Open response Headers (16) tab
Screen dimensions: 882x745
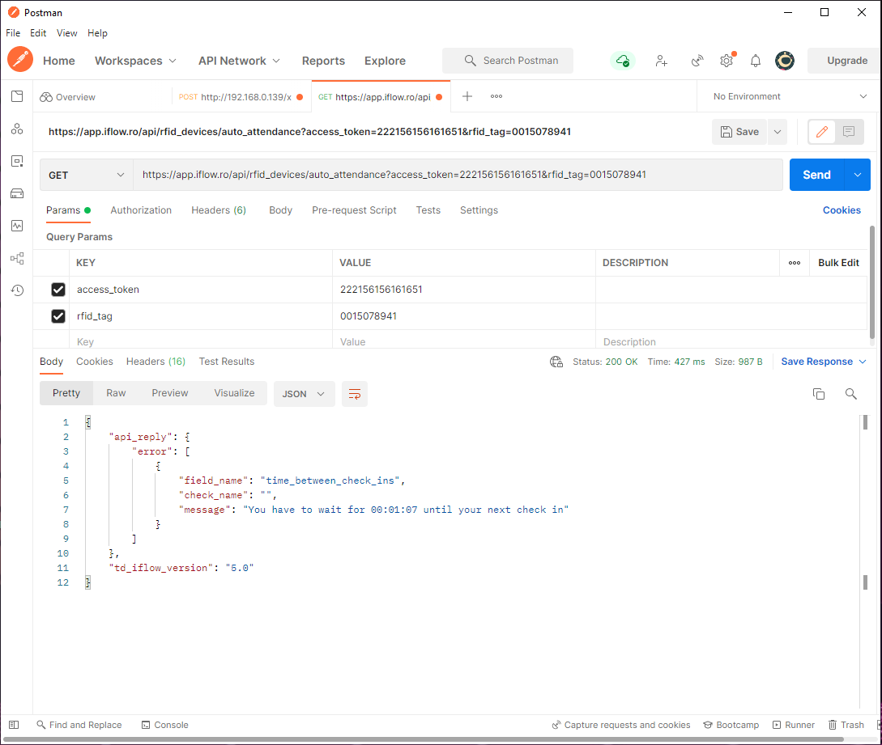coord(156,362)
